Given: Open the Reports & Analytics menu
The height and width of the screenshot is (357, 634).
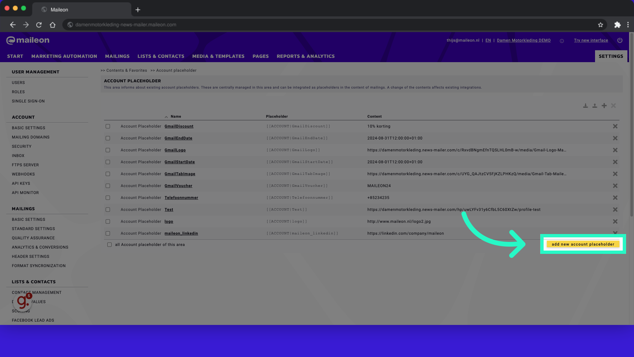Looking at the screenshot, I should tap(305, 56).
